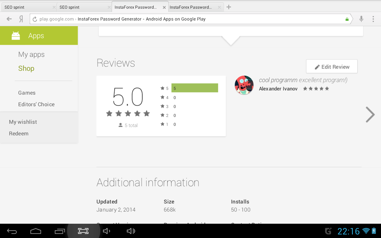Click Alexander Ivanov's five-star rating
381x238 pixels.
316,89
